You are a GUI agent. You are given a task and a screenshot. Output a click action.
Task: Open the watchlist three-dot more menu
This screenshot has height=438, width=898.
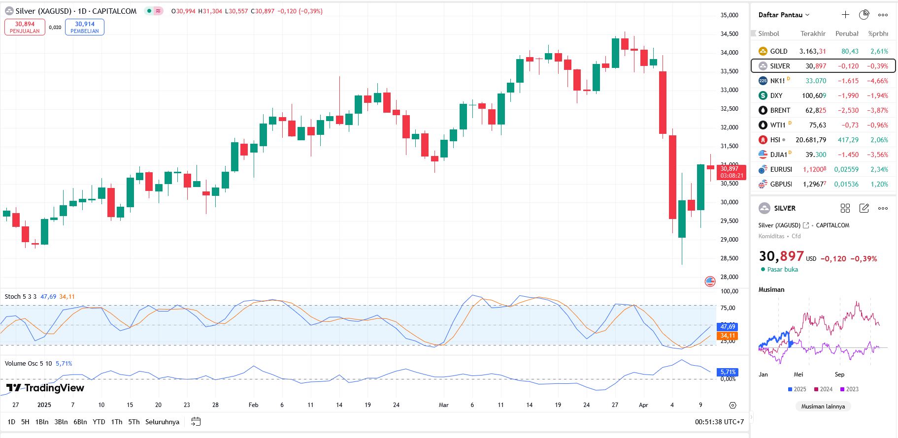click(x=883, y=15)
